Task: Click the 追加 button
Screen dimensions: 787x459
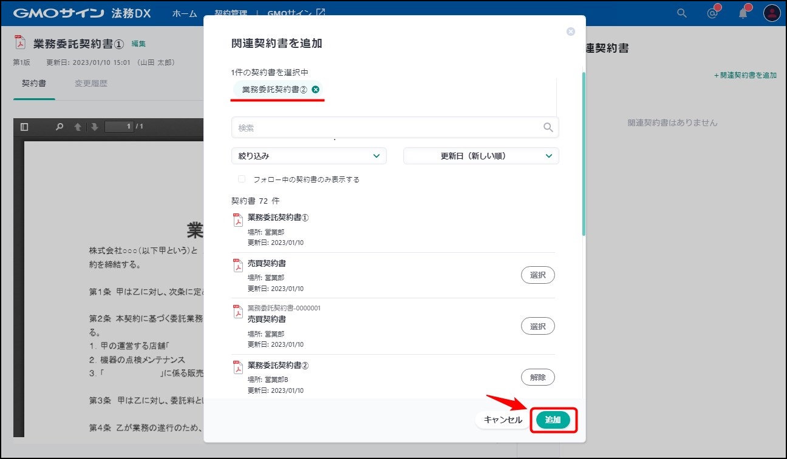Action: point(553,420)
